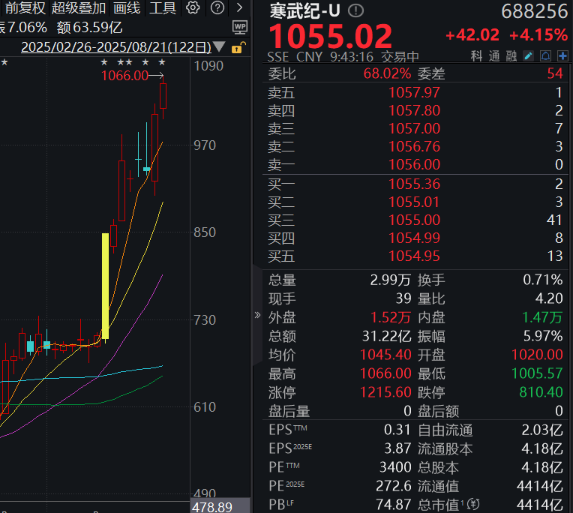Open the 工具 menu
The height and width of the screenshot is (513, 573).
163,7
